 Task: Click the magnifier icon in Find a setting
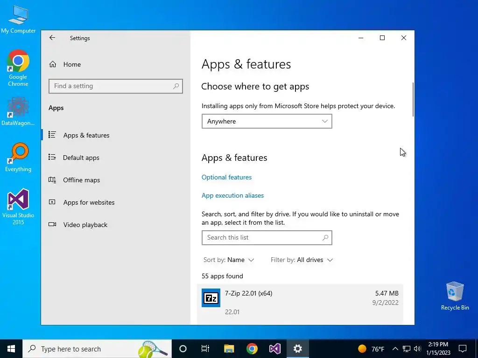(x=176, y=86)
